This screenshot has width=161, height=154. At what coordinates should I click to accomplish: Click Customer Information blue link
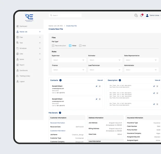tap(58, 131)
